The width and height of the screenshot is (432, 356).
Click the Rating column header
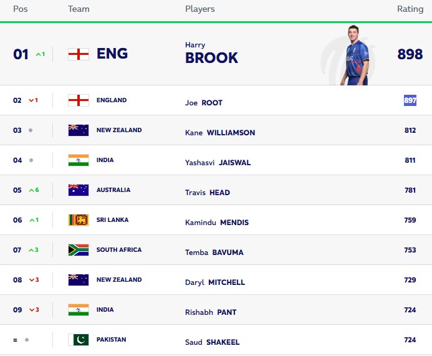tap(410, 9)
